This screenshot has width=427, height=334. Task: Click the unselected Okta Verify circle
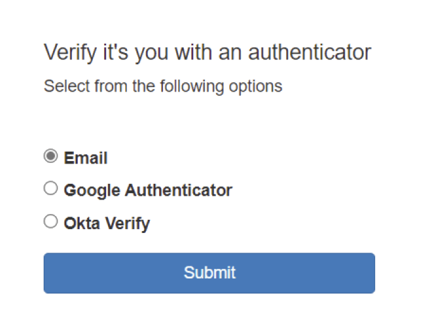tap(50, 221)
